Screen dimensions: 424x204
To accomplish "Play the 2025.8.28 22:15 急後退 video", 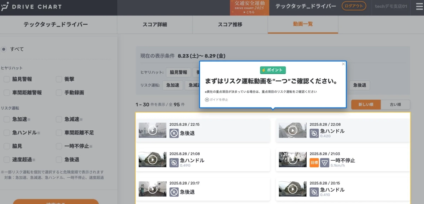I will pos(152,130).
